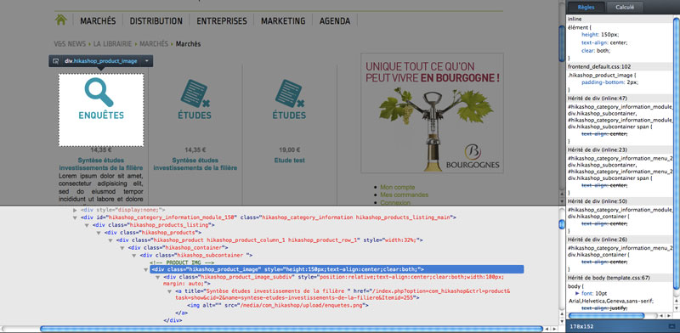Open the DISTRIBUTION navigation menu
680x333 pixels.
[x=156, y=20]
